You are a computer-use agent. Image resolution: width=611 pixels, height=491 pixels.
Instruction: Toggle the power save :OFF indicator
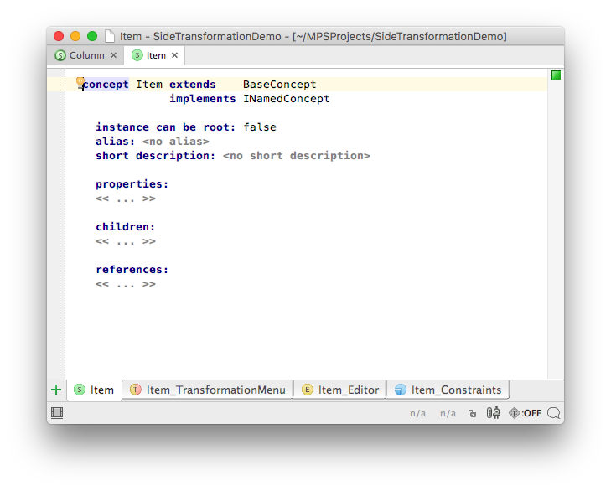(526, 413)
